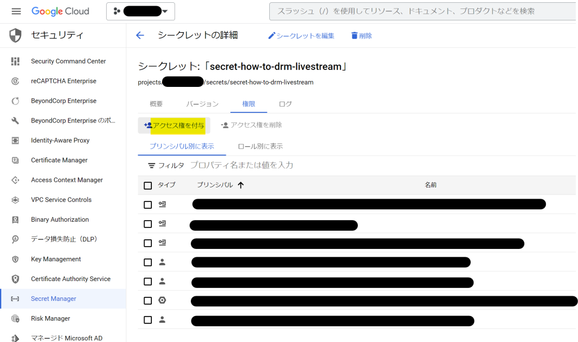
Task: Open Key Management
Action: [x=56, y=260]
